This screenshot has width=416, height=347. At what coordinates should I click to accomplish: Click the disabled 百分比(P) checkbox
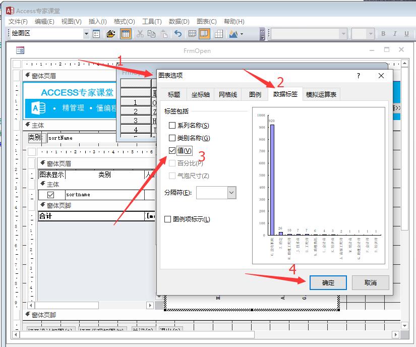172,163
